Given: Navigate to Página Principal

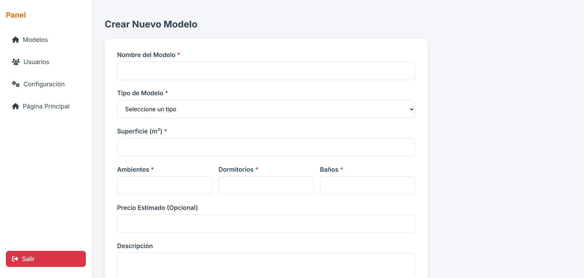Looking at the screenshot, I should pyautogui.click(x=46, y=106).
